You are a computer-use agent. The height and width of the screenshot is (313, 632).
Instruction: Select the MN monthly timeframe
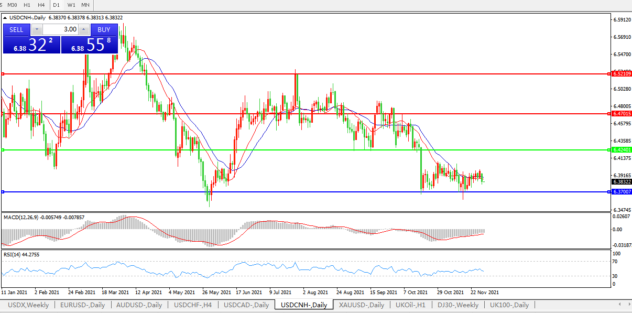85,5
